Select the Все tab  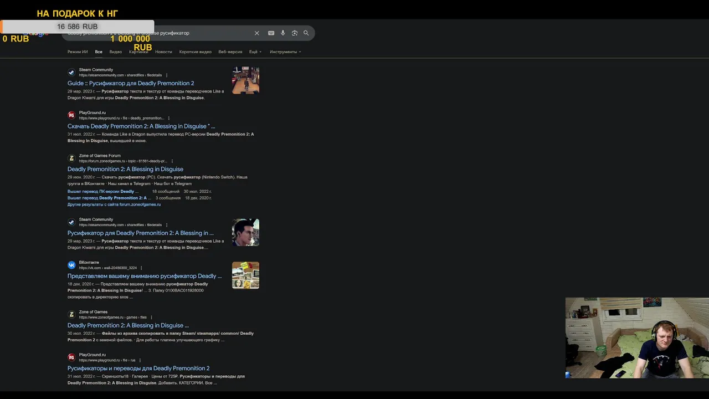coord(99,52)
